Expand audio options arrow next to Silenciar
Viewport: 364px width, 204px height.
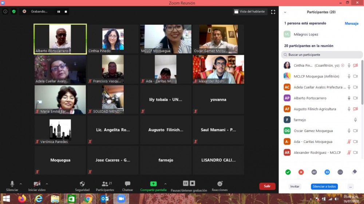click(x=21, y=184)
